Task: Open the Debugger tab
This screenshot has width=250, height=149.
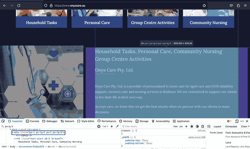Action: (x=50, y=121)
